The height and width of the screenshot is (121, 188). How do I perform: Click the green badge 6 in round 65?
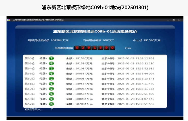(x=51, y=63)
